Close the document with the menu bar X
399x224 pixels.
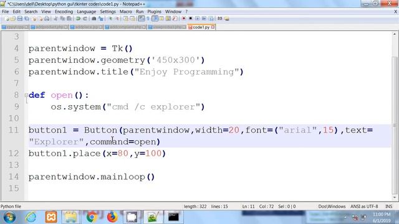(x=396, y=12)
